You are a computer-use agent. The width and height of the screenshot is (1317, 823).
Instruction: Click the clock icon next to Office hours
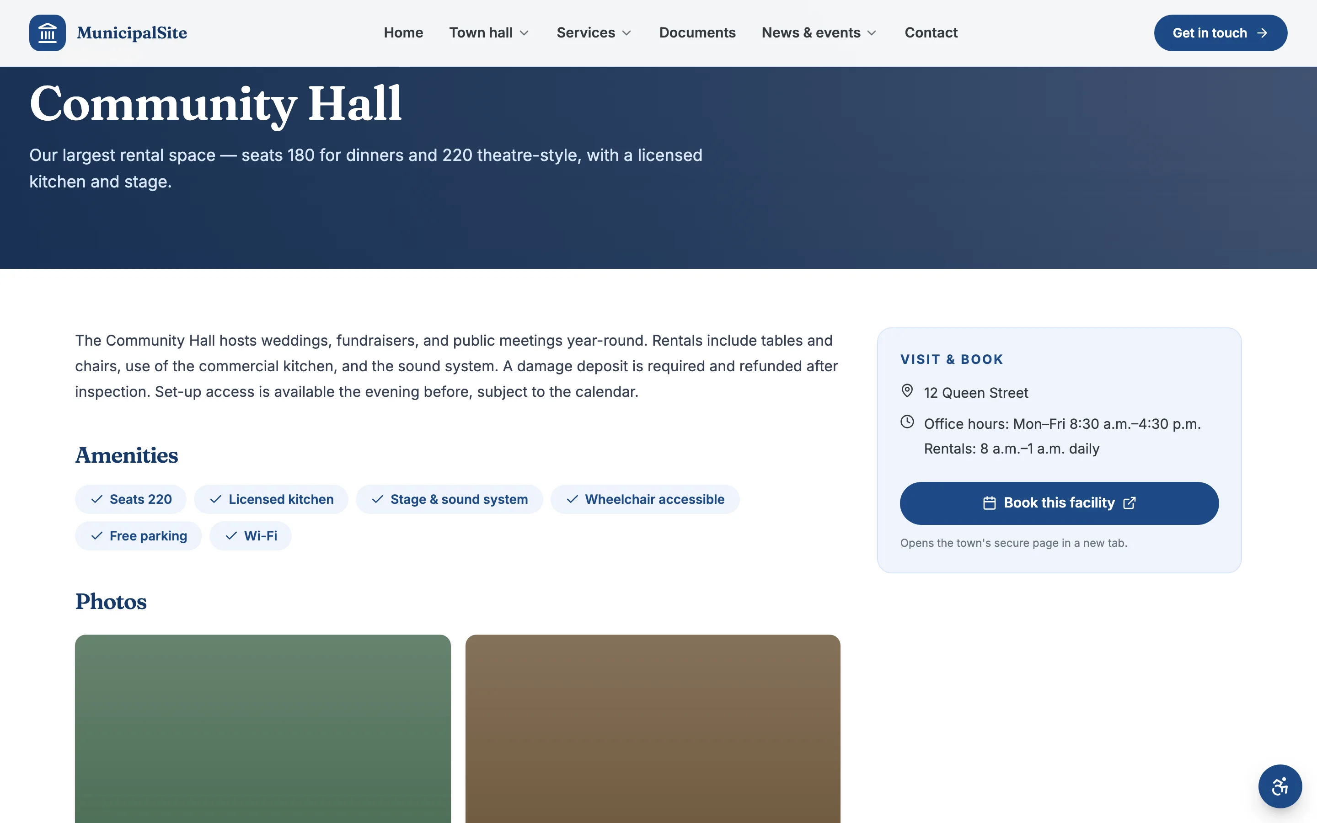907,422
